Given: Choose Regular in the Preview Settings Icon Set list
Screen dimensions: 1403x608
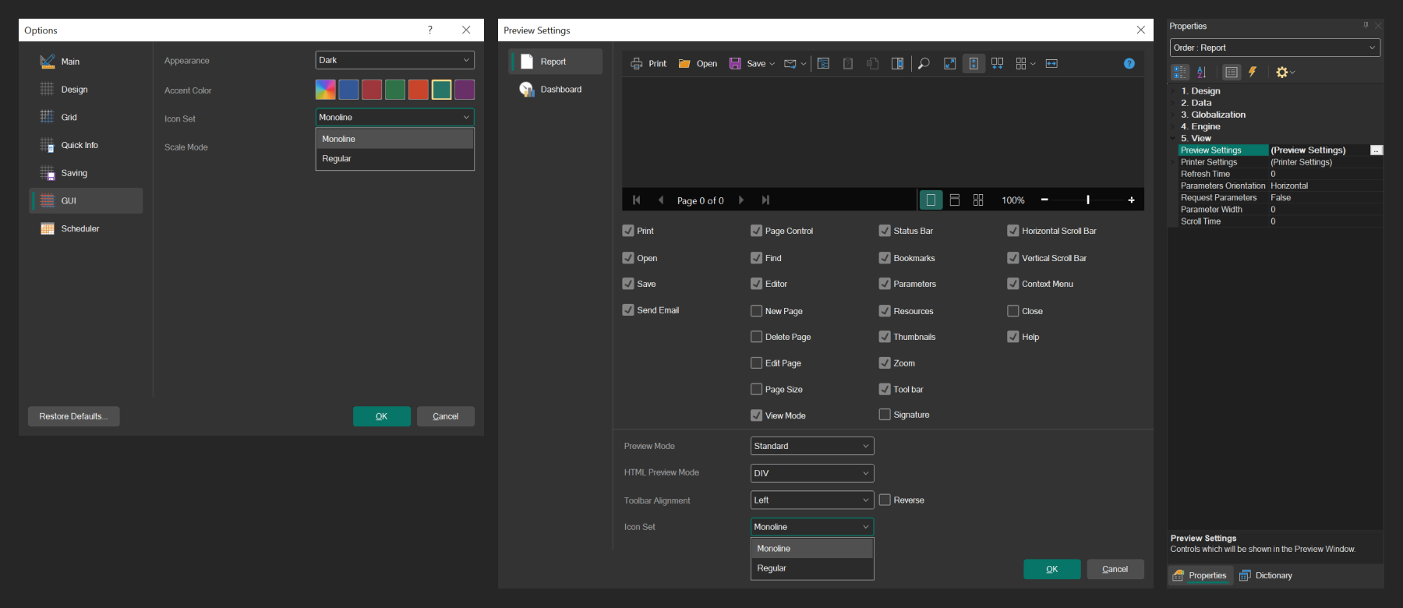Looking at the screenshot, I should 812,568.
